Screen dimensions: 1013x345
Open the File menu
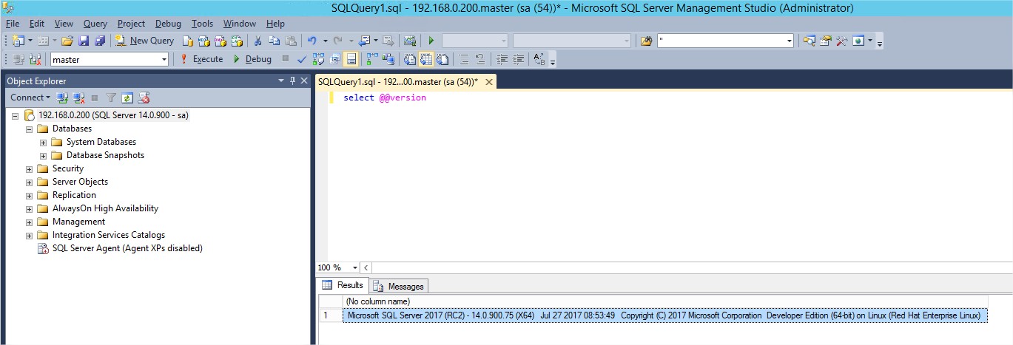coord(13,24)
